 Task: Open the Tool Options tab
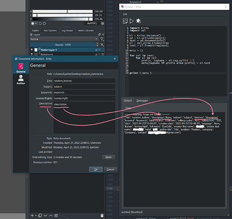coord(50,31)
